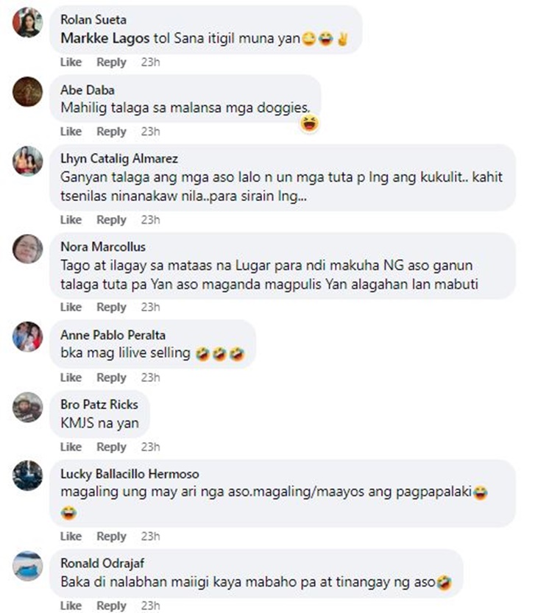Open Abe Daba's profile avatar
This screenshot has width=552, height=613.
tap(27, 91)
